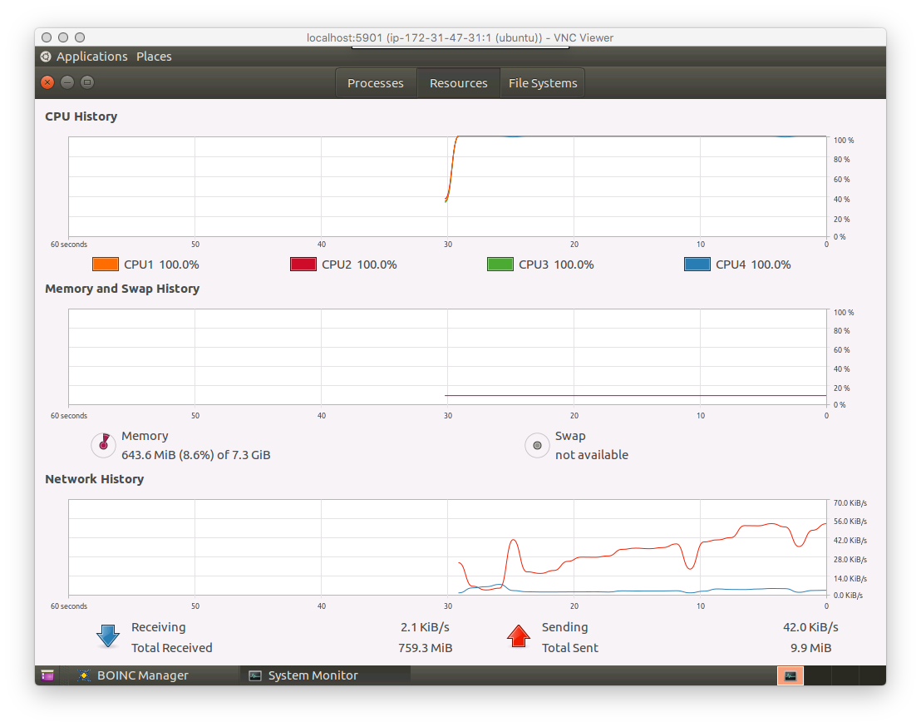Click the CPU4 blue color swatch

tap(697, 264)
